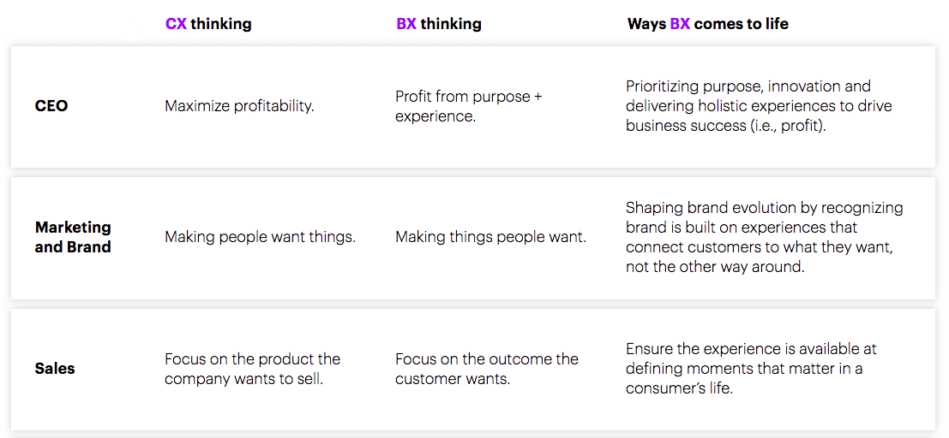
Task: Click the 'Ways BX comes to life' header
Action: coord(707,24)
